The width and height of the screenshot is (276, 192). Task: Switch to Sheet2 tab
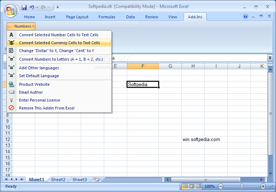click(x=58, y=179)
